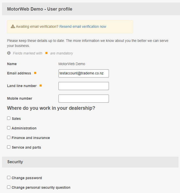The image size is (180, 193).
Task: Enable the Administration checkbox
Action: tap(9, 128)
